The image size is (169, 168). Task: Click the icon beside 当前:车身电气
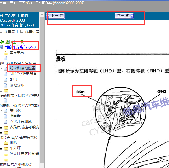1,47
